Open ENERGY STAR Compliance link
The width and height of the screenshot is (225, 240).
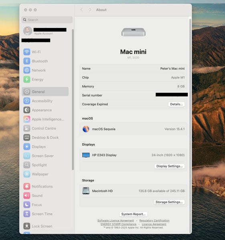click(118, 224)
